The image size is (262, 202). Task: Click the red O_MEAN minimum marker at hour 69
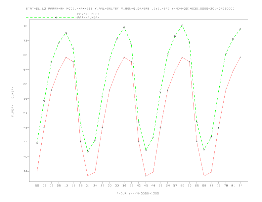click(204, 176)
